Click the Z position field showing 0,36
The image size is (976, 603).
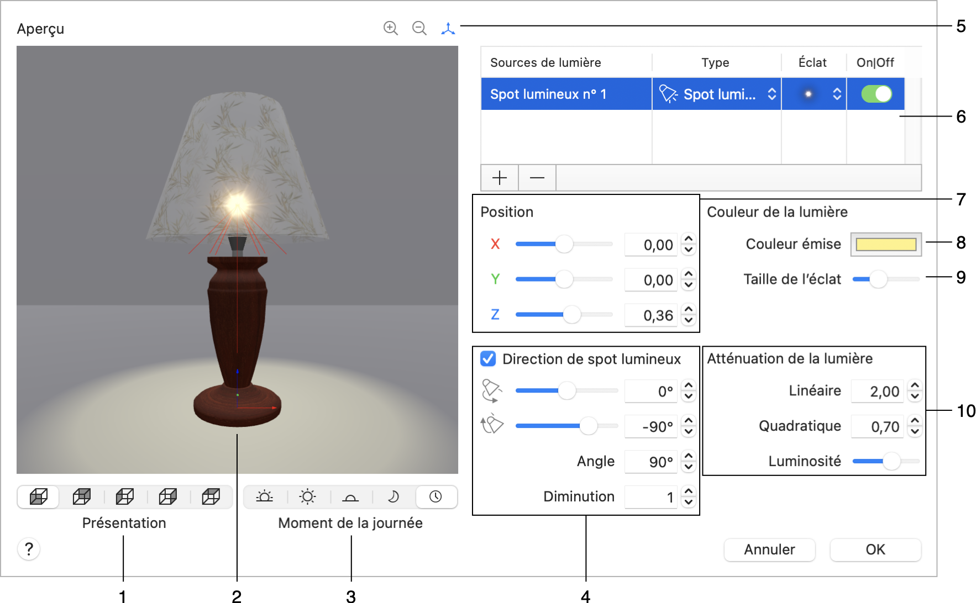651,315
